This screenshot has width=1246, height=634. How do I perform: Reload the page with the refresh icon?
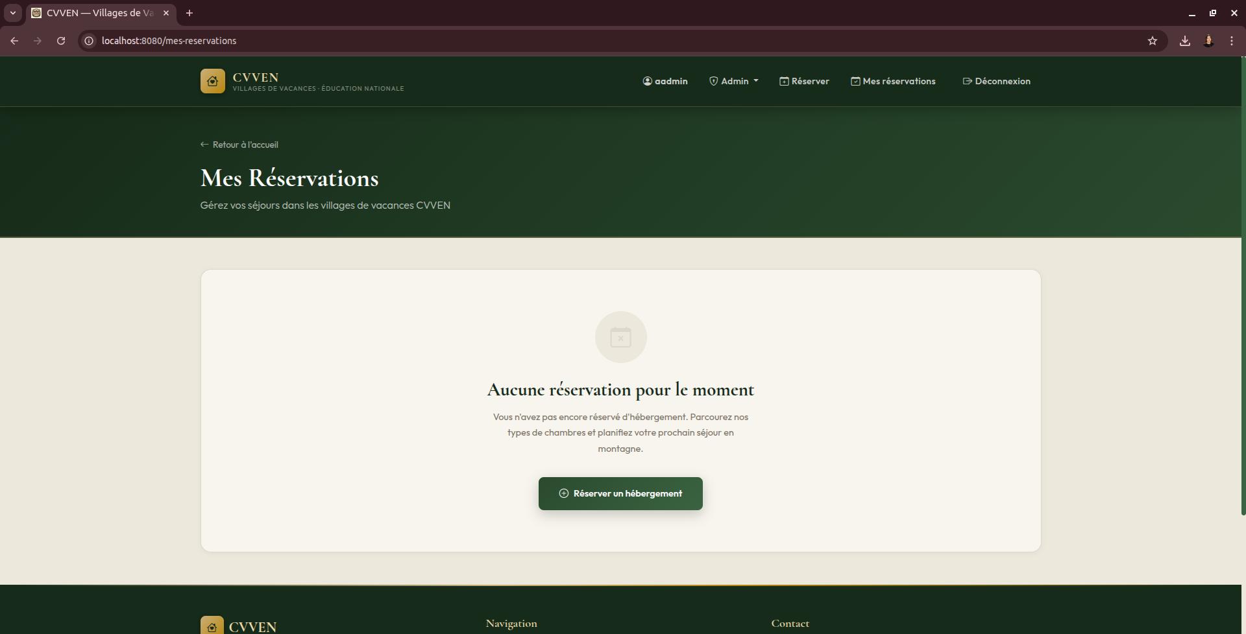click(x=61, y=41)
